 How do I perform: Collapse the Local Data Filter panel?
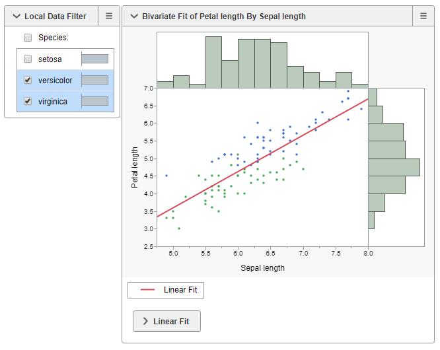tap(16, 16)
